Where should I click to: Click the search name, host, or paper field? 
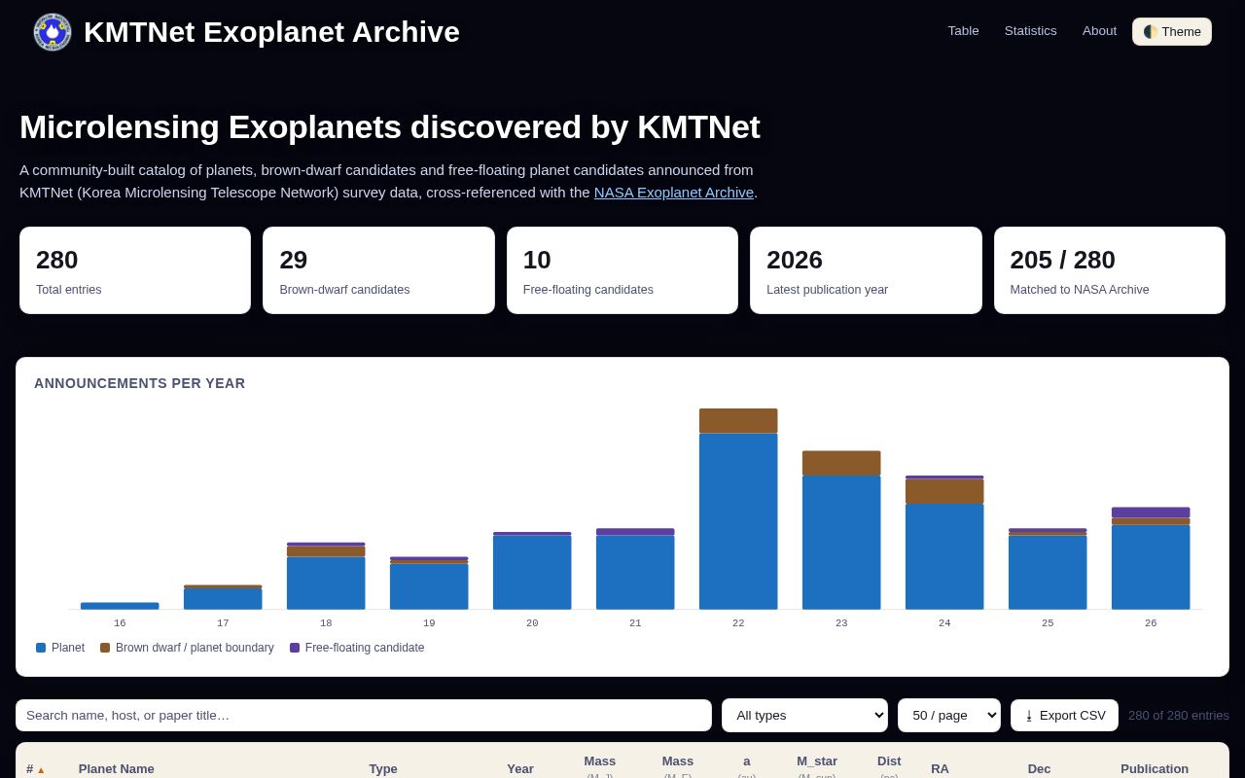click(x=364, y=715)
